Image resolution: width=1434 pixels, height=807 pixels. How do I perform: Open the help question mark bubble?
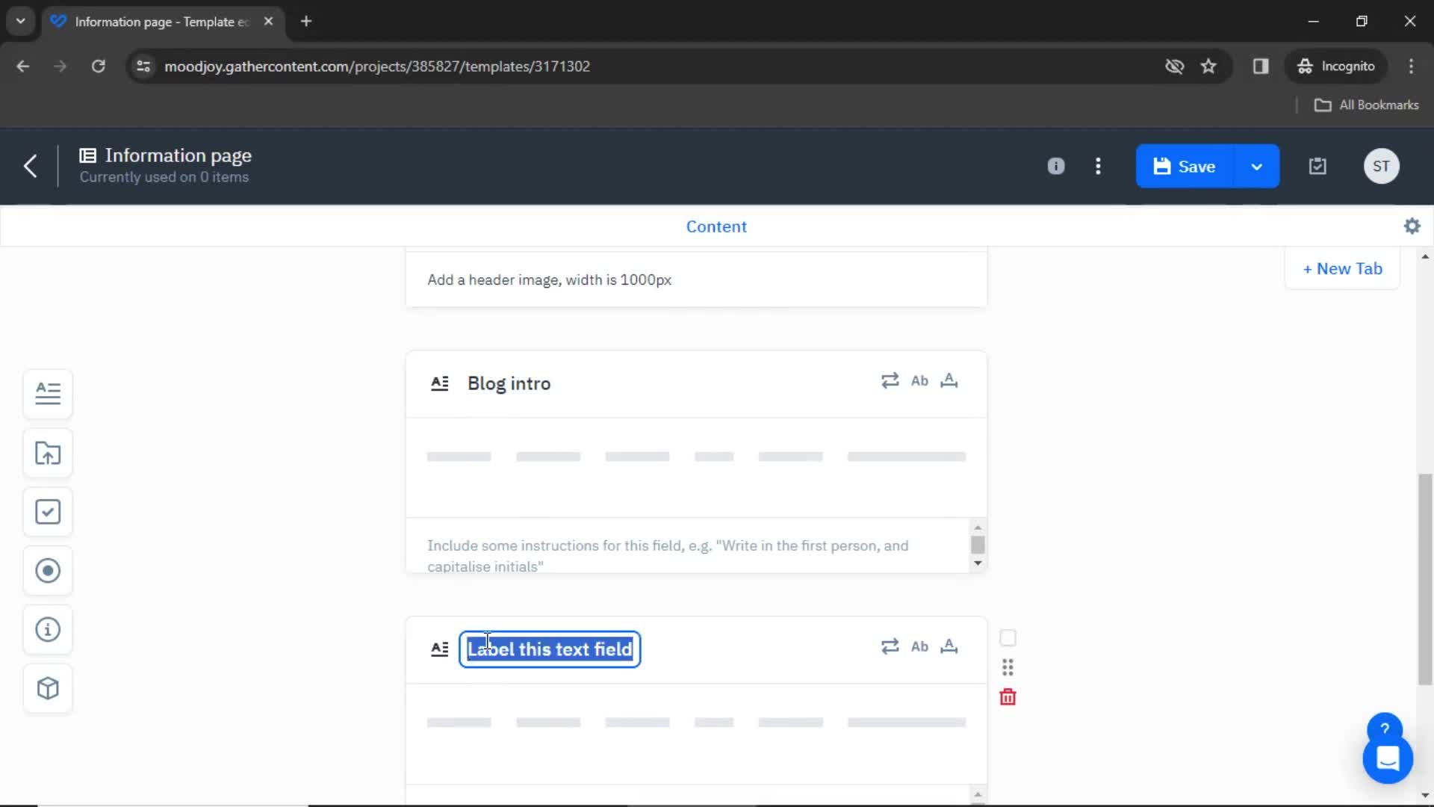pos(1384,729)
